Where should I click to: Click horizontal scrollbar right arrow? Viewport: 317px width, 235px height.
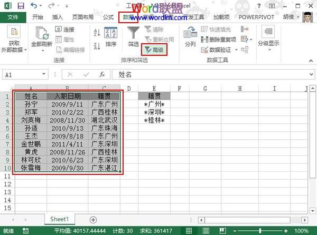pos(305,220)
